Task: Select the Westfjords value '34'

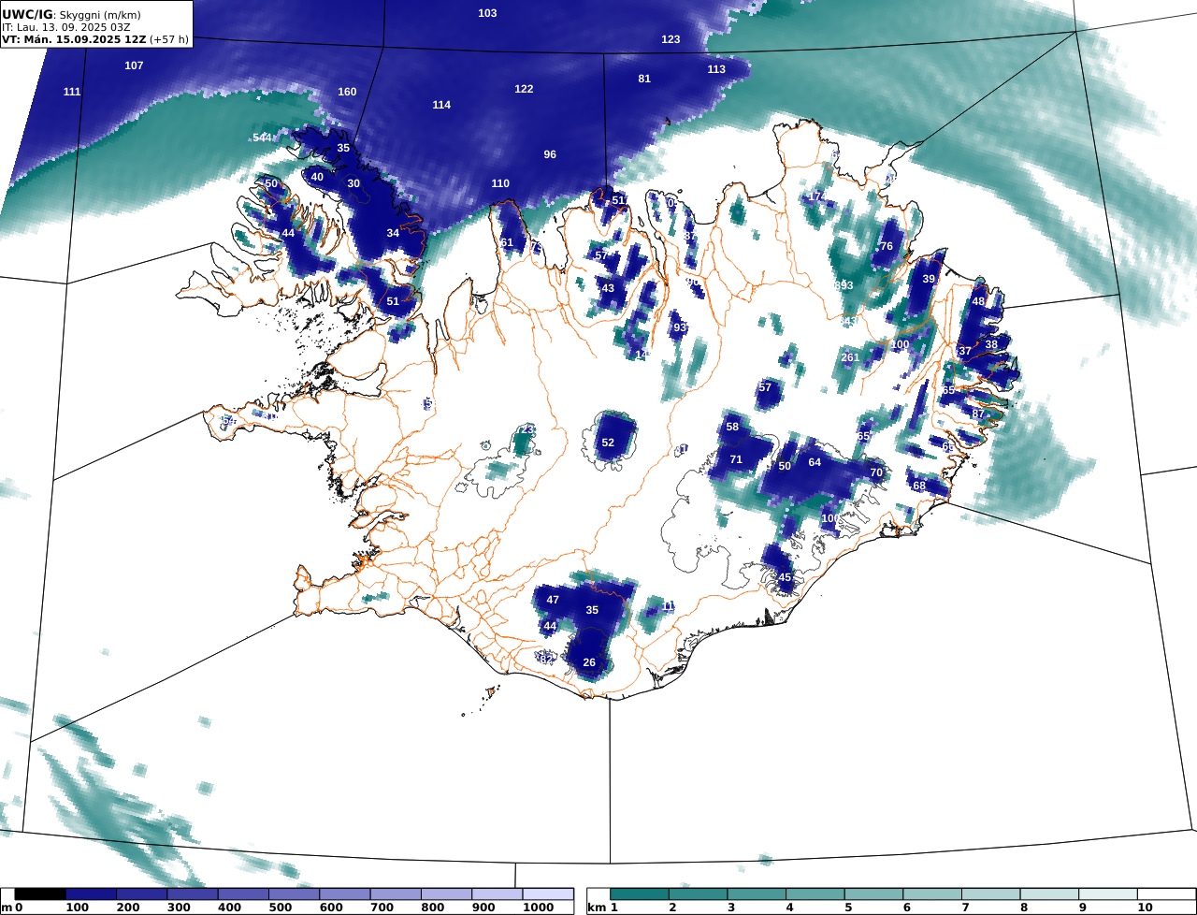Action: 393,233
